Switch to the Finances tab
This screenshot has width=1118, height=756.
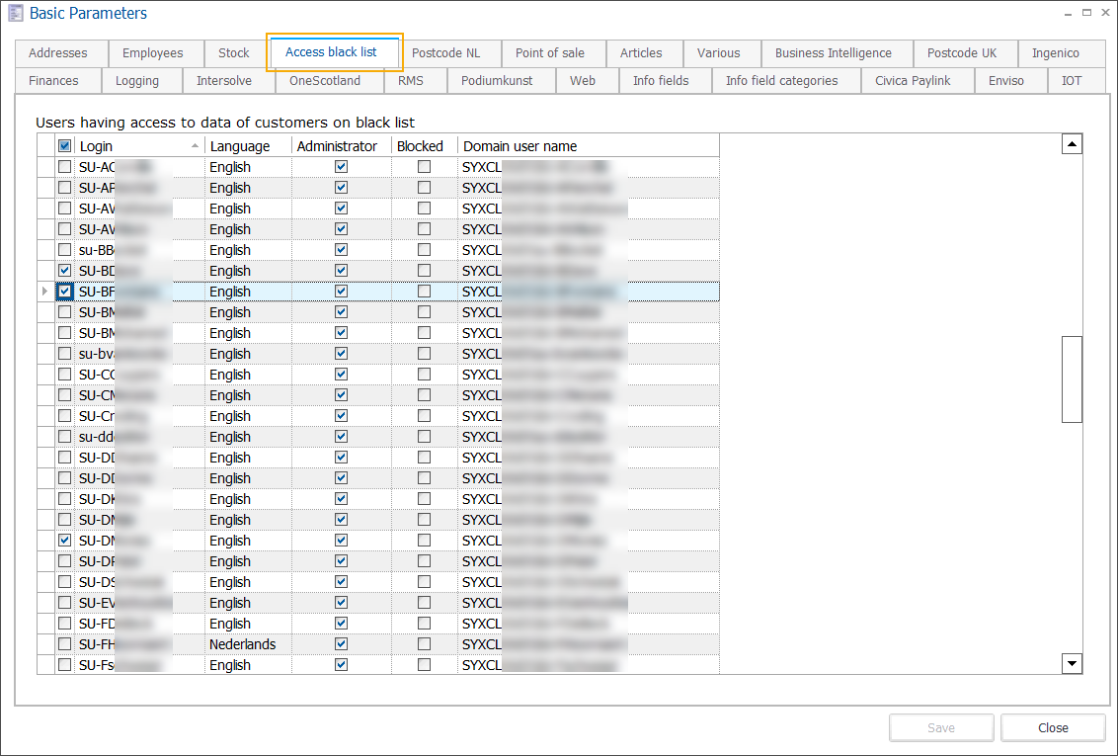tap(56, 80)
